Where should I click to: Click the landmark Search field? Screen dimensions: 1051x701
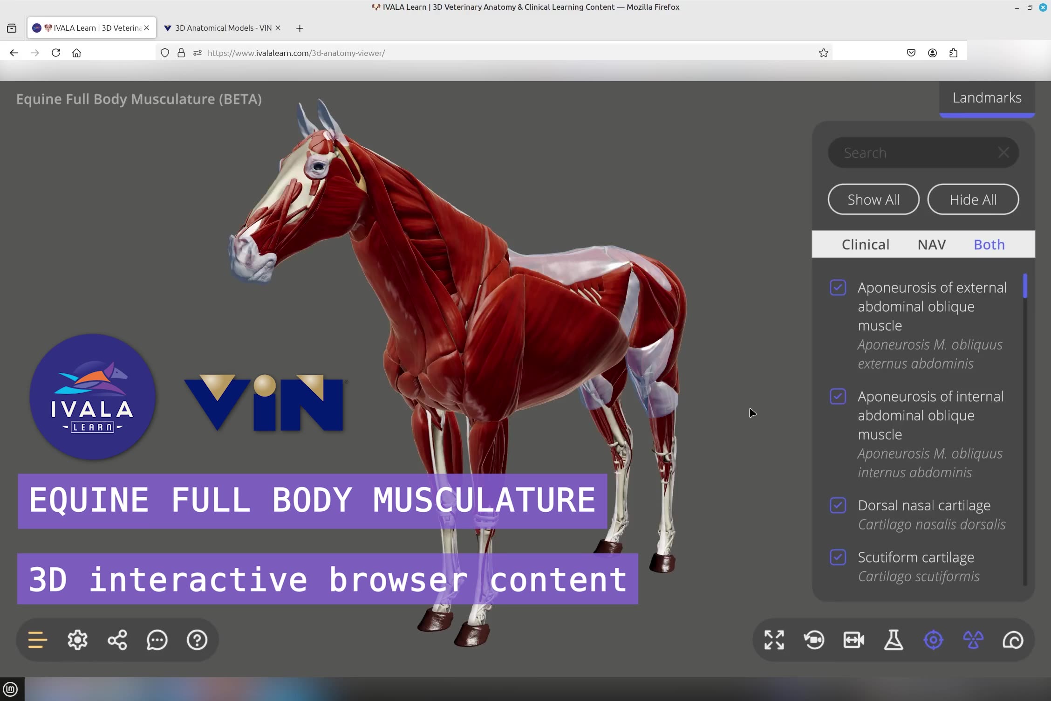tap(913, 152)
